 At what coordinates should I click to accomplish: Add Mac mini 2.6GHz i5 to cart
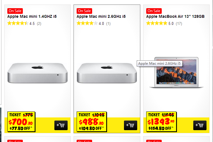(130, 125)
